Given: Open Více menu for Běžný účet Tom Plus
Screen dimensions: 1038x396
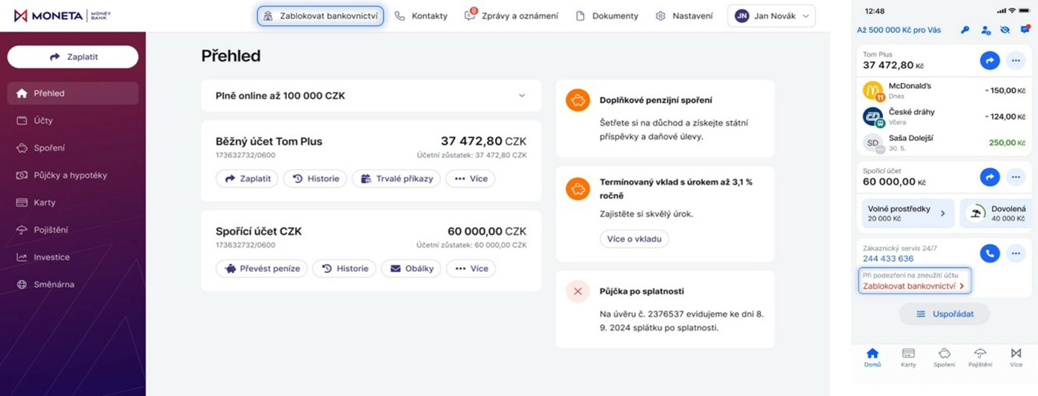Looking at the screenshot, I should click(470, 179).
